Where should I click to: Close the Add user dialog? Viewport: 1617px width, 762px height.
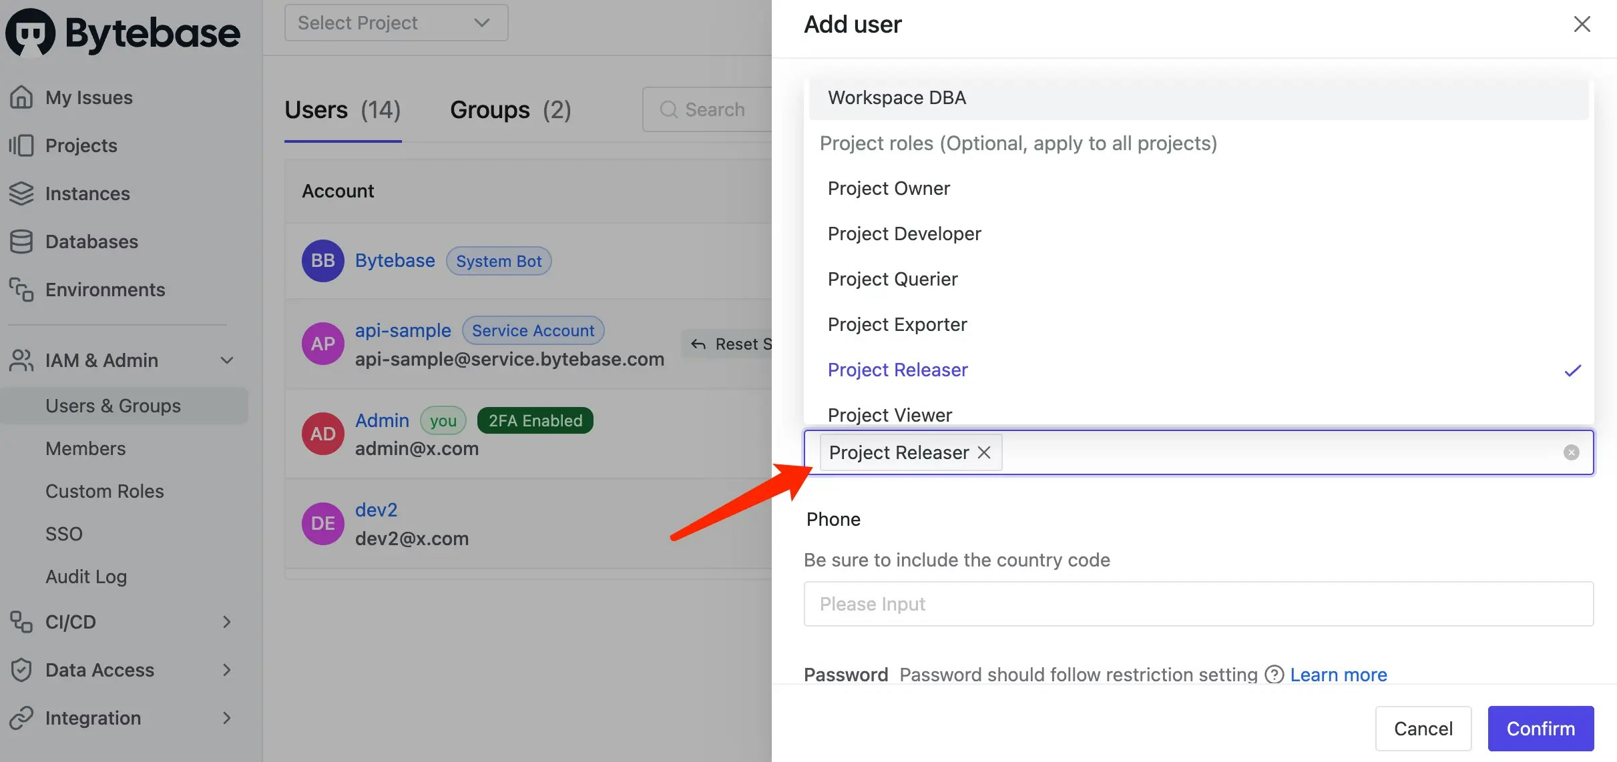[x=1582, y=24]
